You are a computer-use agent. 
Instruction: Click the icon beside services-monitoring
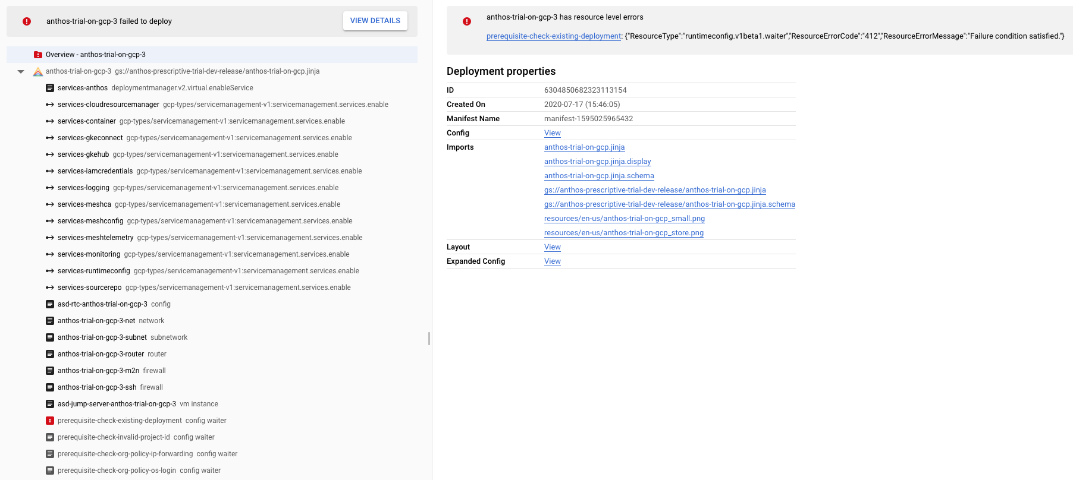click(x=50, y=254)
